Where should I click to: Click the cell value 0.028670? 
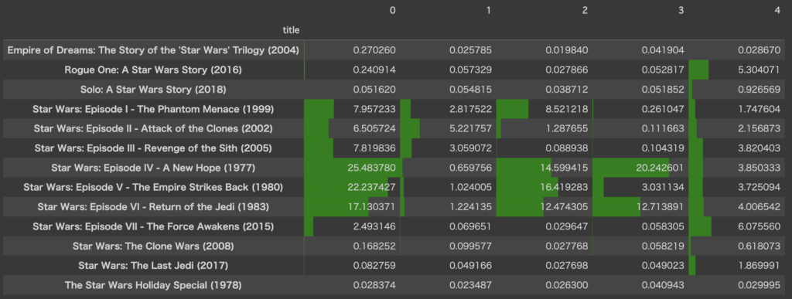coord(760,50)
